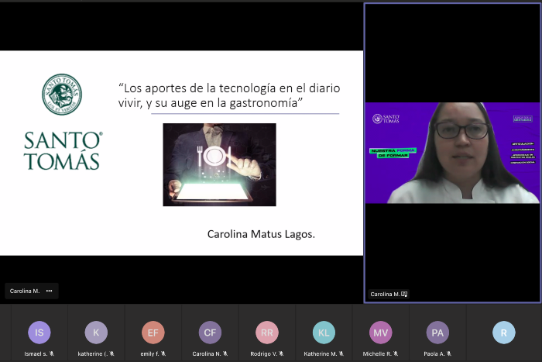Click muted mic icon beside Paola A.
Screen dimensions: 542x362
pyautogui.click(x=448, y=353)
